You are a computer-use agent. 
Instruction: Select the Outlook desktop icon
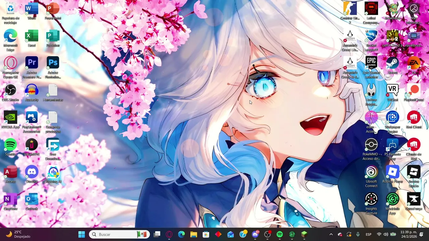(x=32, y=201)
